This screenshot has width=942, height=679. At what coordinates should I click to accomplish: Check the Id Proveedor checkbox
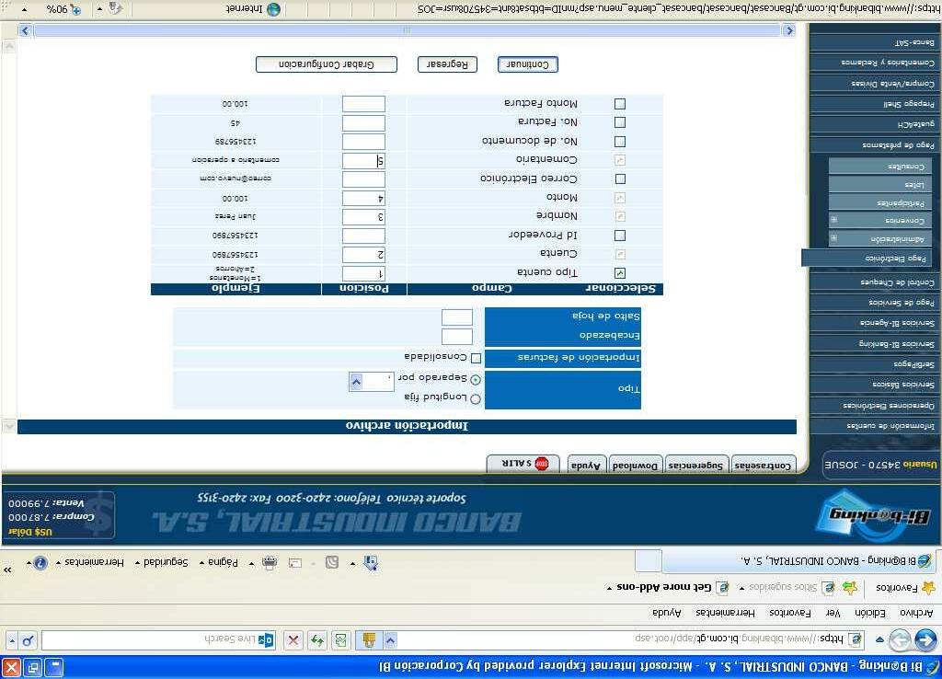pos(620,236)
